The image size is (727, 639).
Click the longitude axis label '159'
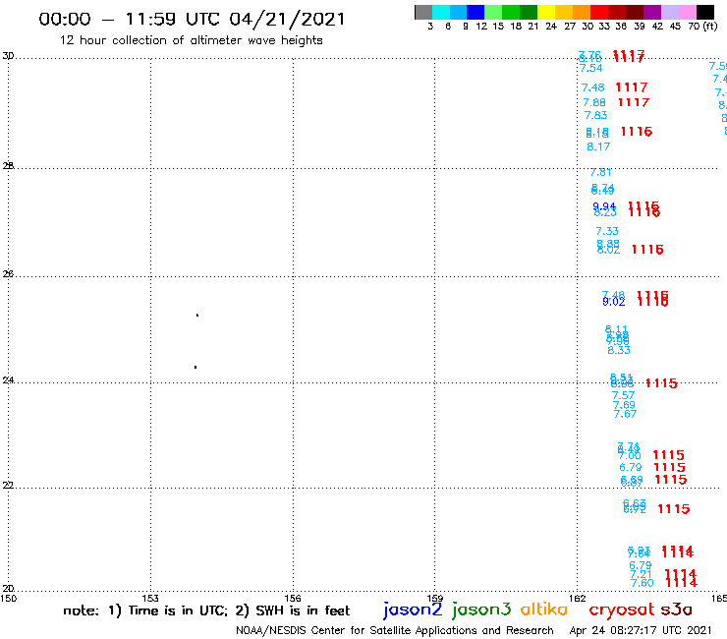(435, 599)
